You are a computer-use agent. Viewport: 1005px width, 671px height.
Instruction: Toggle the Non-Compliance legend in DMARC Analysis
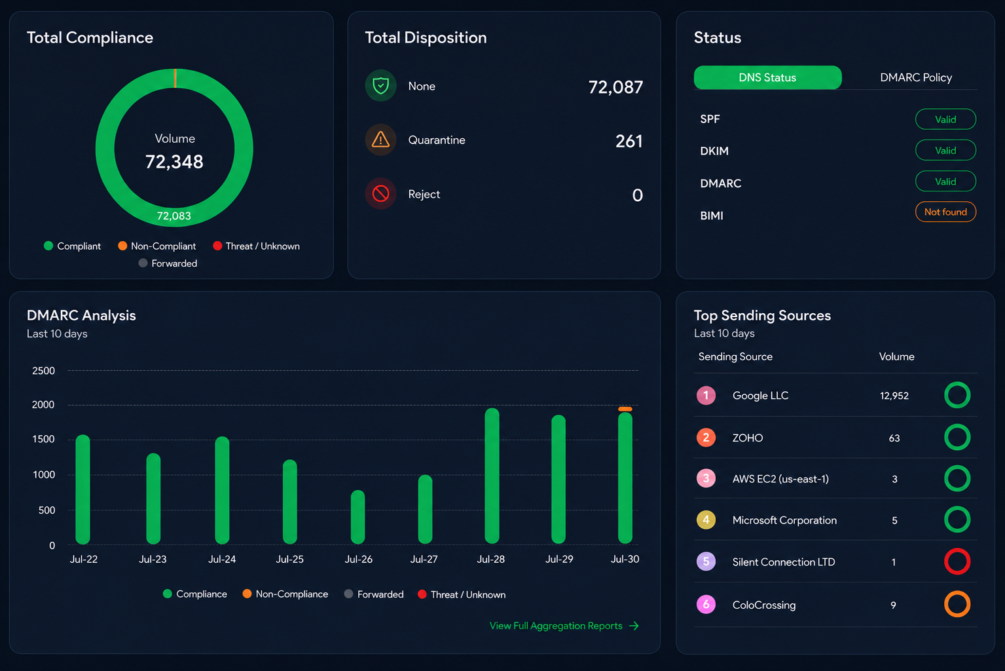click(285, 594)
